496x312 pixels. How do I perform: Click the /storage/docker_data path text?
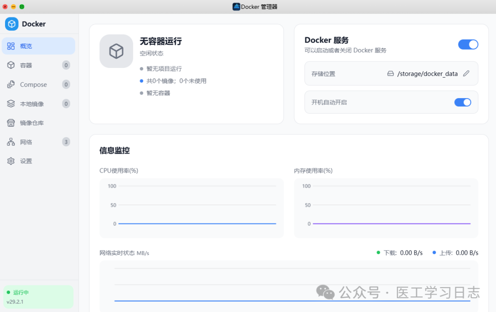click(428, 74)
